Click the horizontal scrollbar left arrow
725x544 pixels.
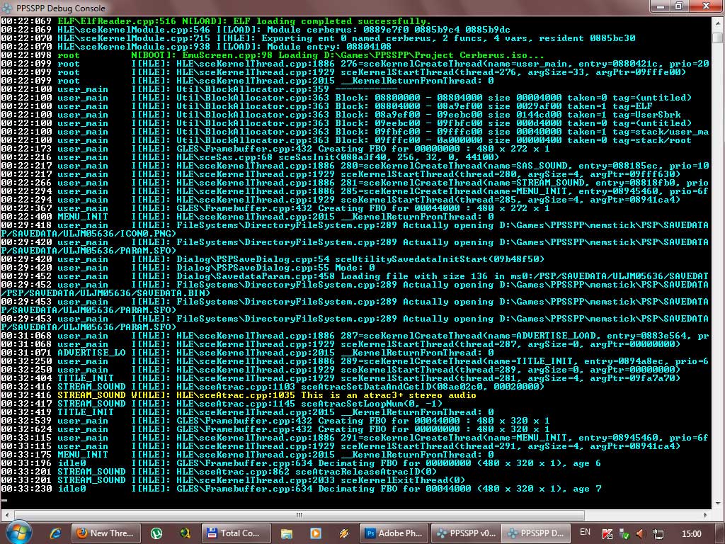click(6, 515)
